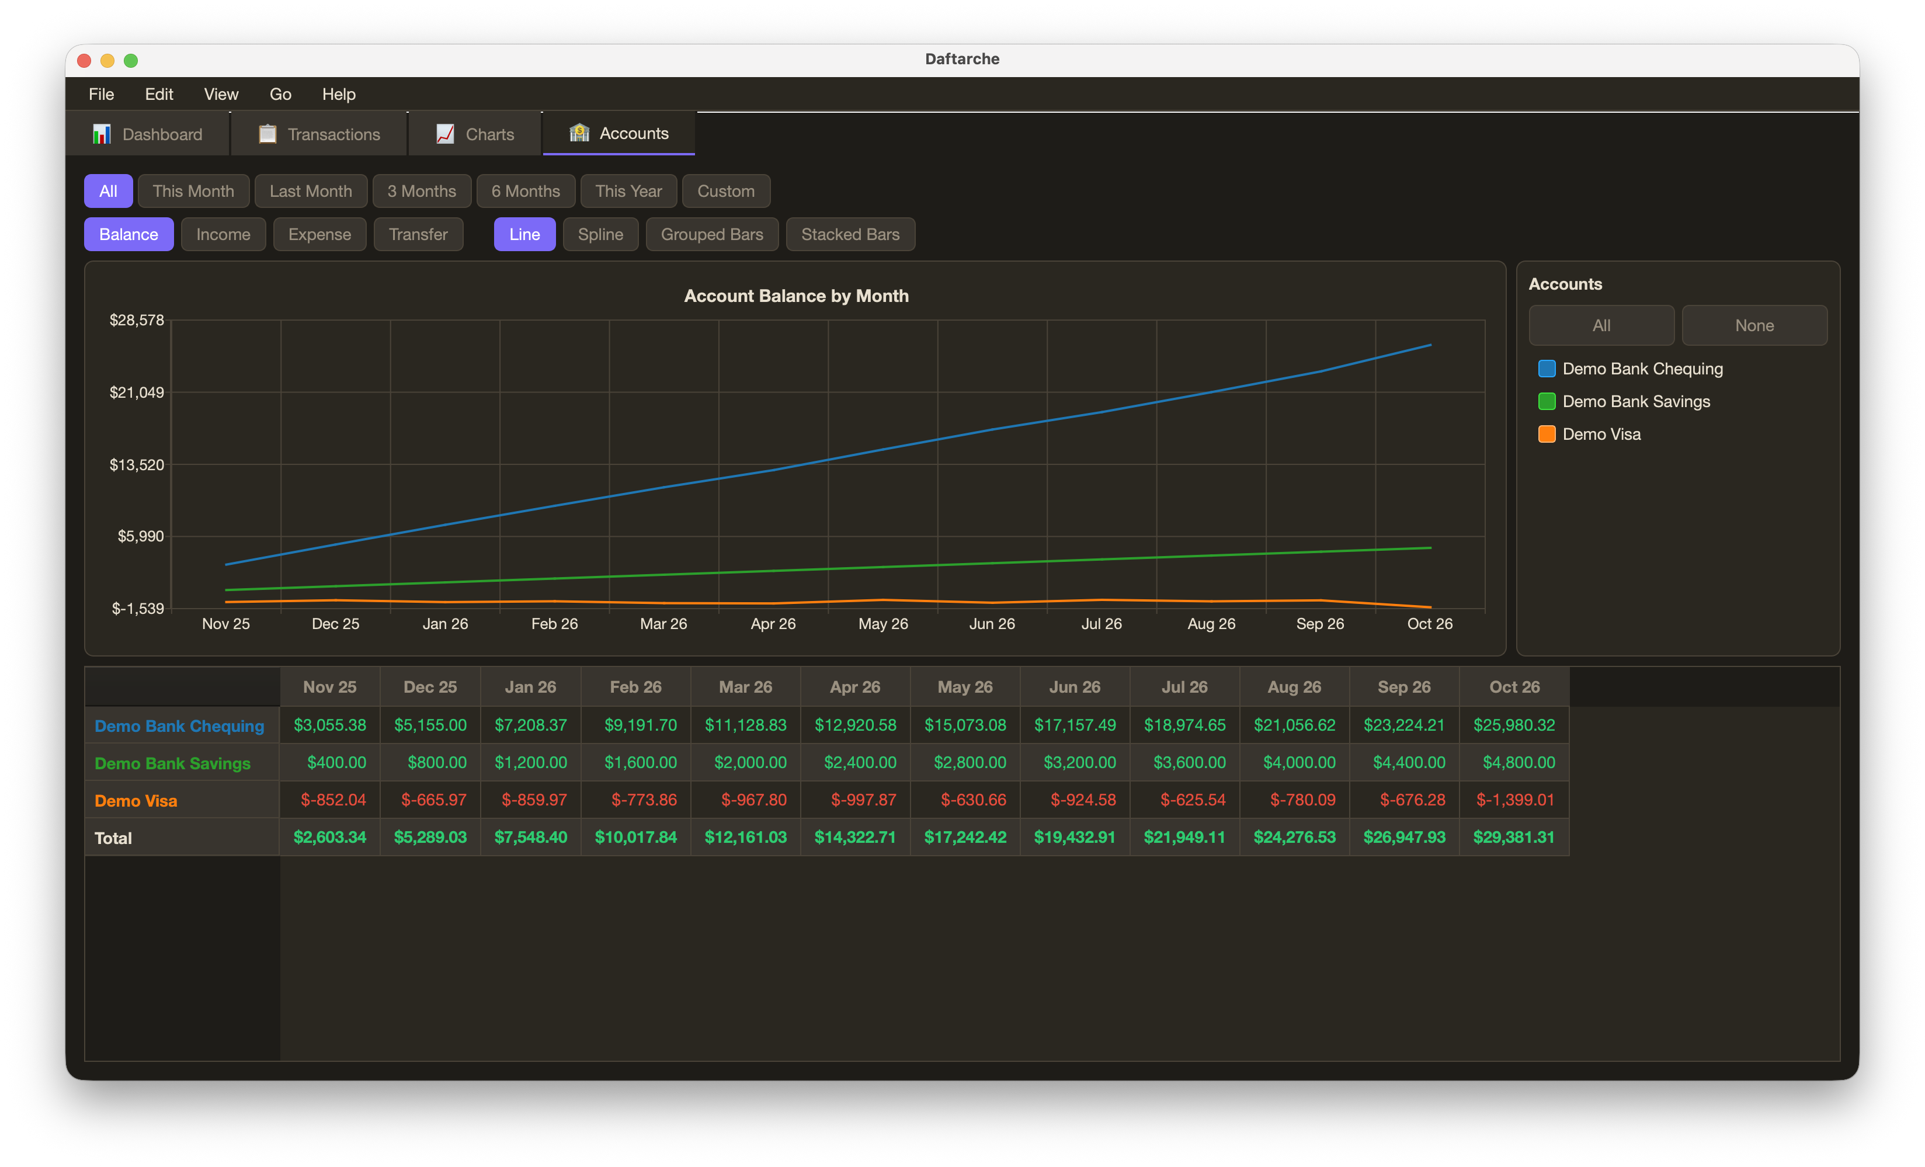Show the Balance metric
Screen dimensions: 1925x1167
pyautogui.click(x=129, y=234)
